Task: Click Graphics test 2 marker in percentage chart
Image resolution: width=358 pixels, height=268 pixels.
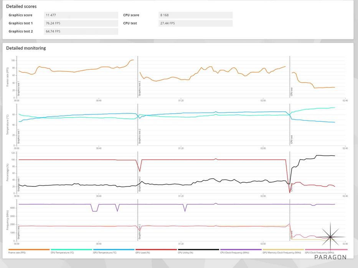Action: coord(140,184)
